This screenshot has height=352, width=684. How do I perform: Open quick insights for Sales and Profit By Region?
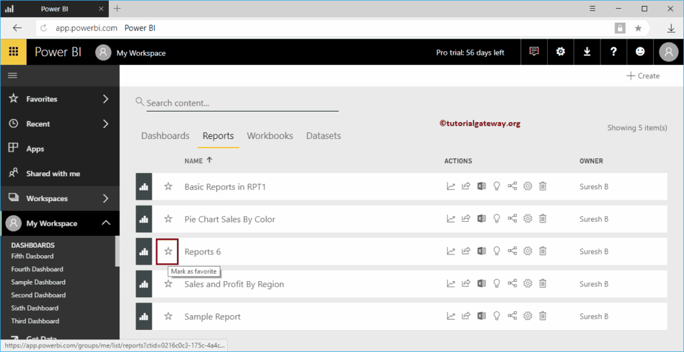[x=496, y=283]
